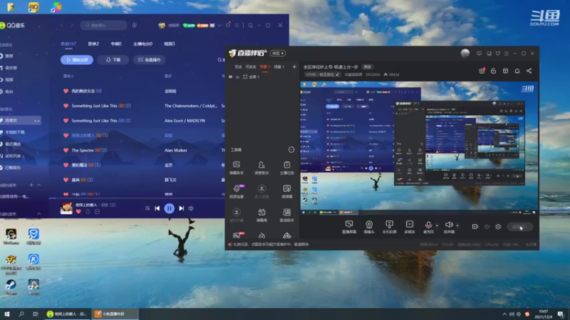
Task: Edit stream category pencil icon
Action: (337, 75)
